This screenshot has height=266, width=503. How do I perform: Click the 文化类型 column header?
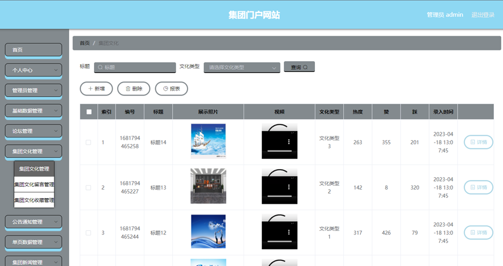pyautogui.click(x=329, y=112)
